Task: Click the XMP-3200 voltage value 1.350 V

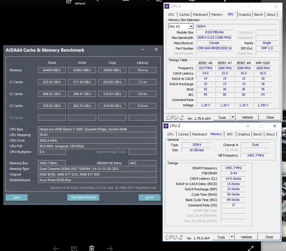Action: click(x=263, y=105)
